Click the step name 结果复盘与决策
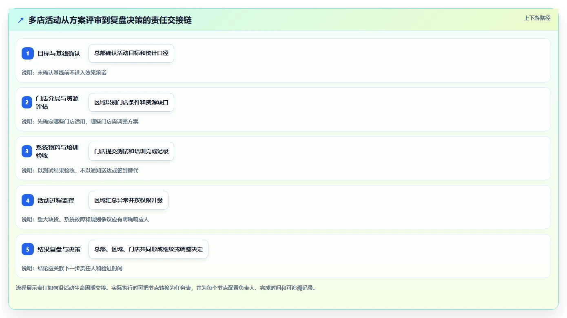 click(x=59, y=249)
